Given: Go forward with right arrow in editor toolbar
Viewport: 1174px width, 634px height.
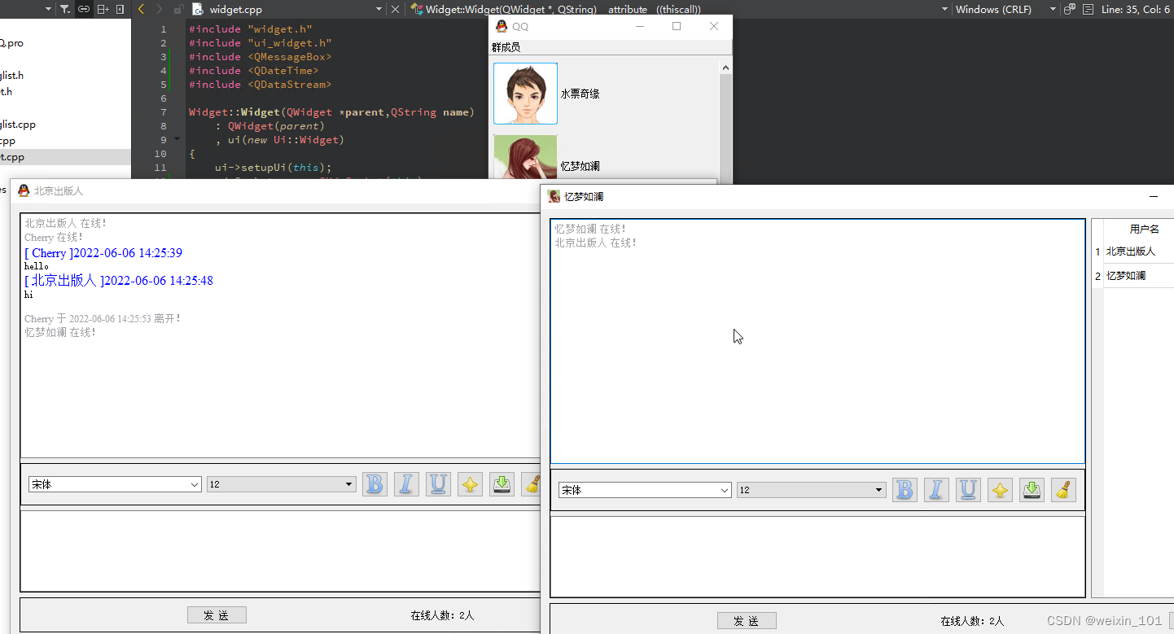Looking at the screenshot, I should (159, 9).
